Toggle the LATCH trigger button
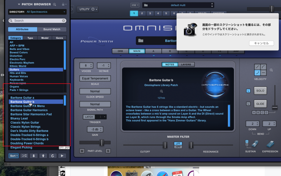Screen dimensions: 281x176 pos(89,117)
